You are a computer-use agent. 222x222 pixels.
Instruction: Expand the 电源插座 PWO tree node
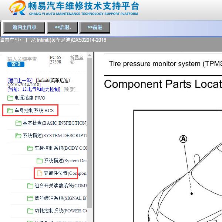[x=30, y=98]
